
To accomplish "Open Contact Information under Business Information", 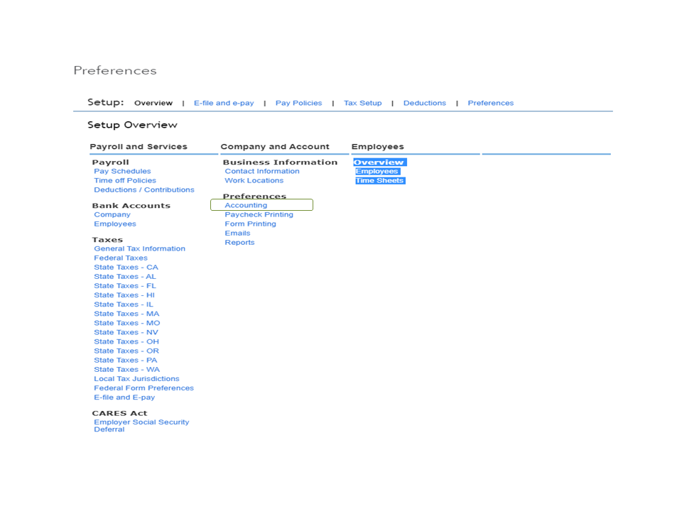I will (261, 171).
